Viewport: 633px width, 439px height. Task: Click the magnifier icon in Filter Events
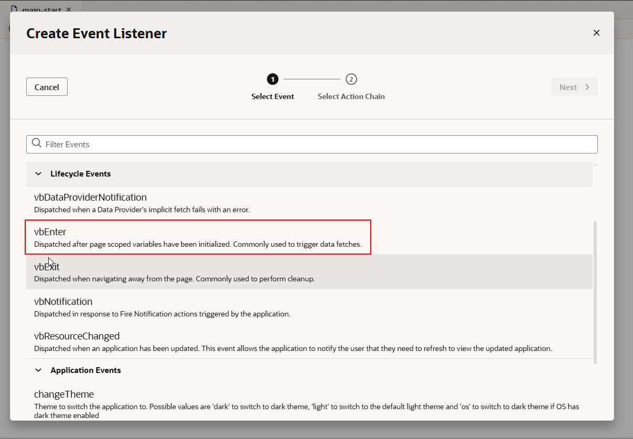tap(36, 144)
